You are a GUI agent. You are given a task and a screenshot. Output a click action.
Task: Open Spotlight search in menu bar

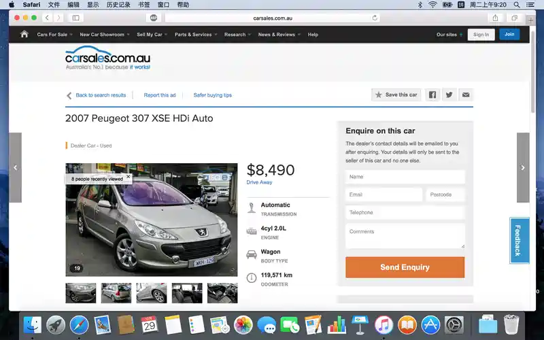[x=517, y=5]
